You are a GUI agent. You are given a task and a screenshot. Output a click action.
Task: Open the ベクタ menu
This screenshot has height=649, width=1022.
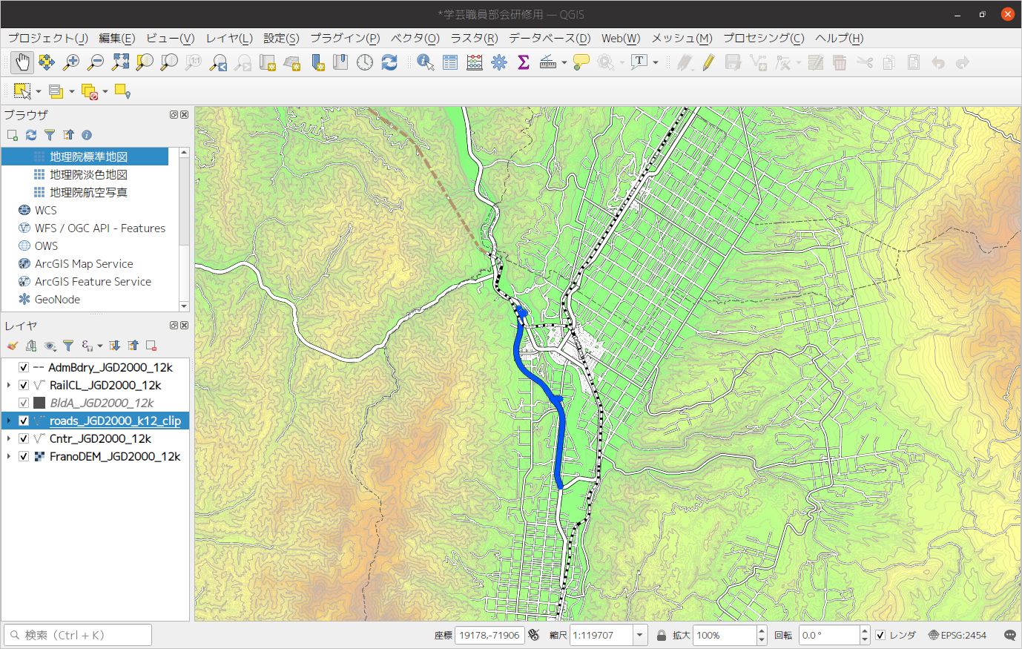tap(415, 38)
